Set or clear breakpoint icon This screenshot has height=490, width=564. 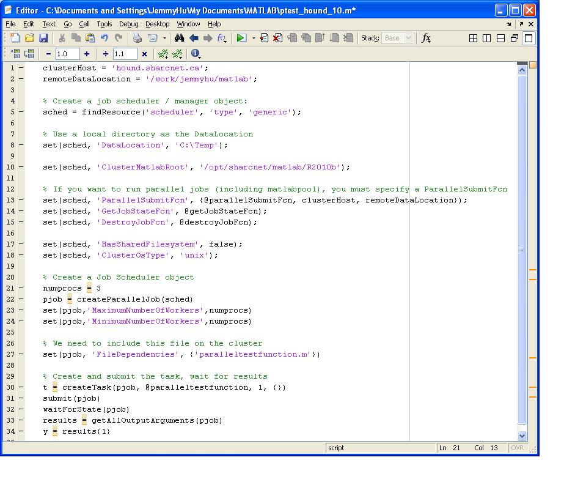pyautogui.click(x=264, y=38)
